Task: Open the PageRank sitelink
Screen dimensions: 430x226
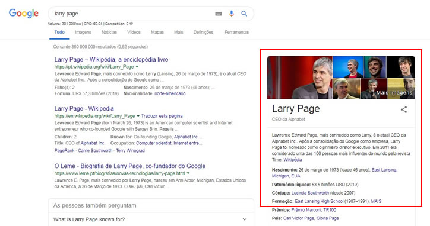Action: point(64,151)
